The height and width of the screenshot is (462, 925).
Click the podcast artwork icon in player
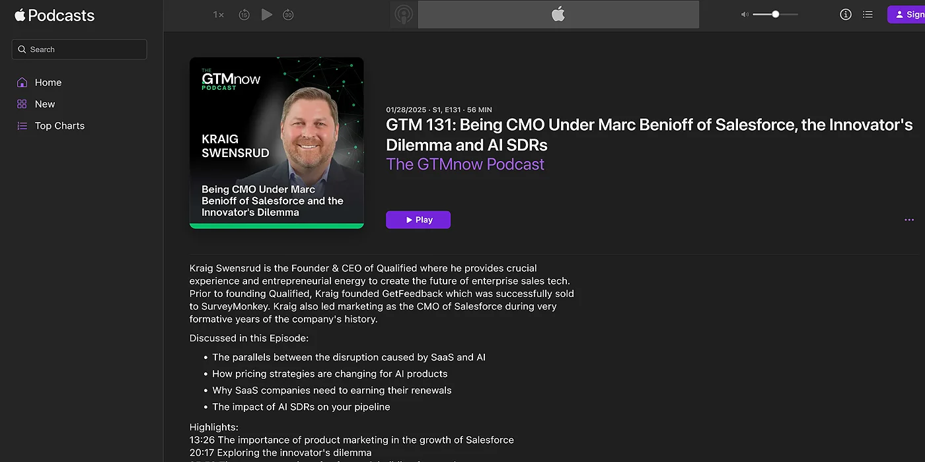tap(404, 15)
